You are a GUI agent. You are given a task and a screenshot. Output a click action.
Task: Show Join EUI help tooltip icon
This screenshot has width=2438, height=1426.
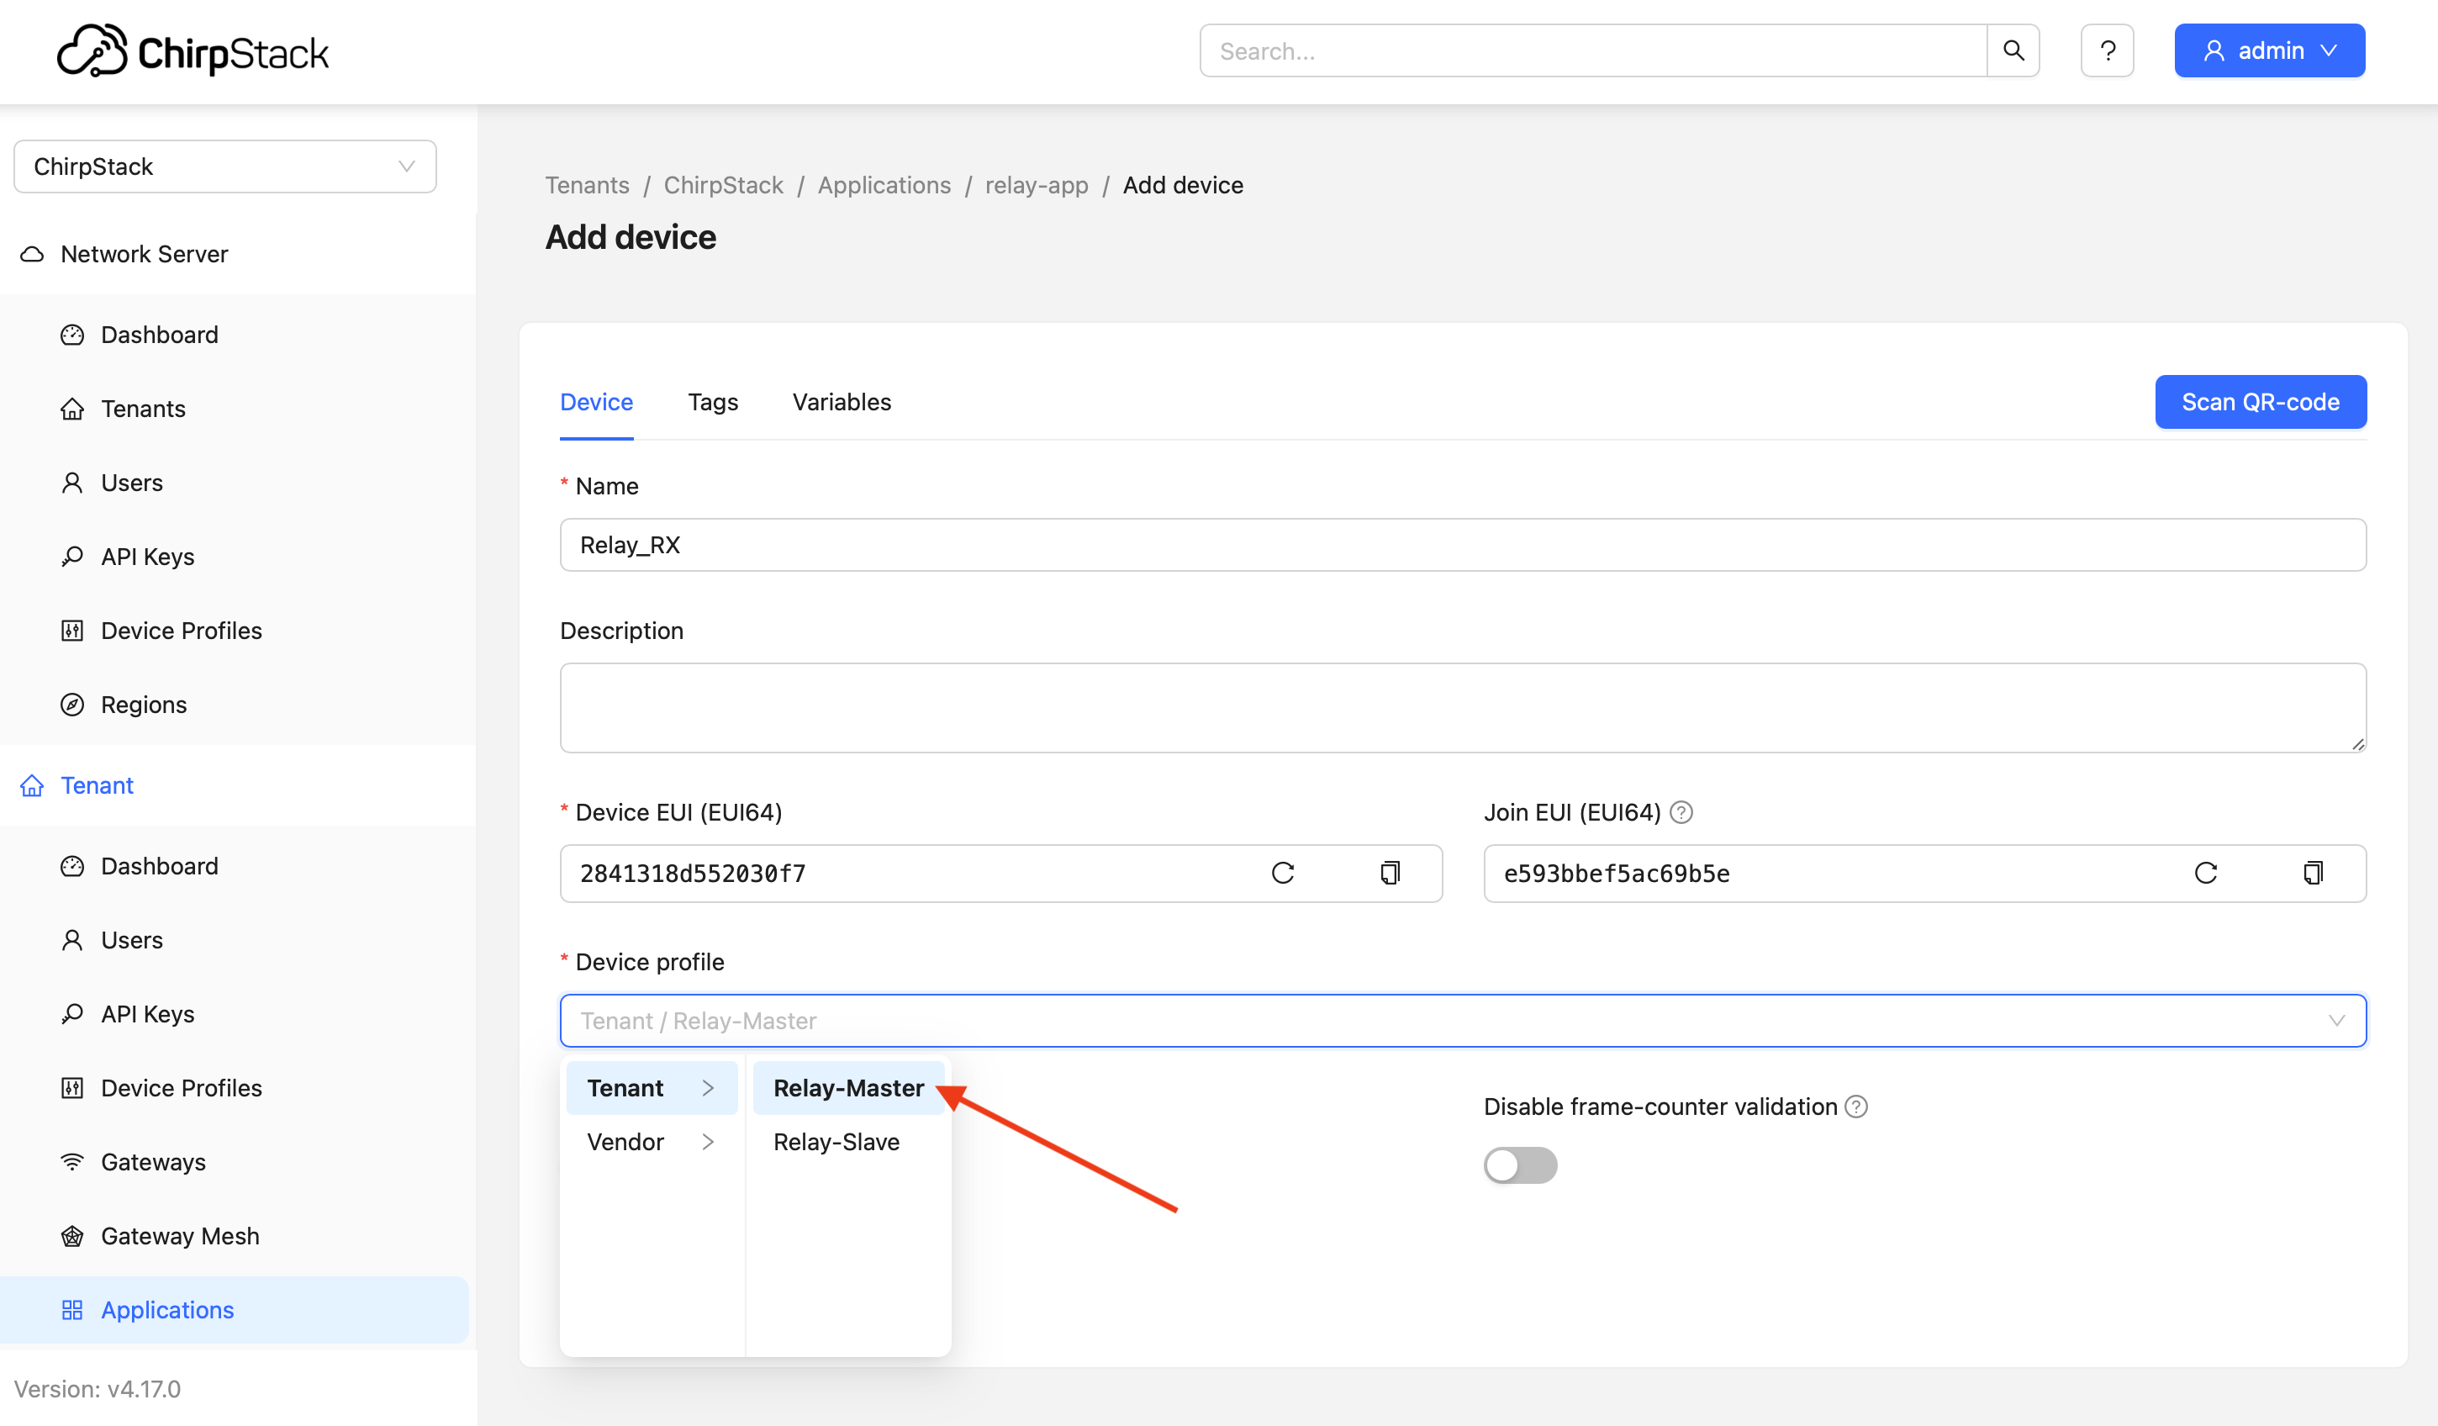click(x=1681, y=813)
